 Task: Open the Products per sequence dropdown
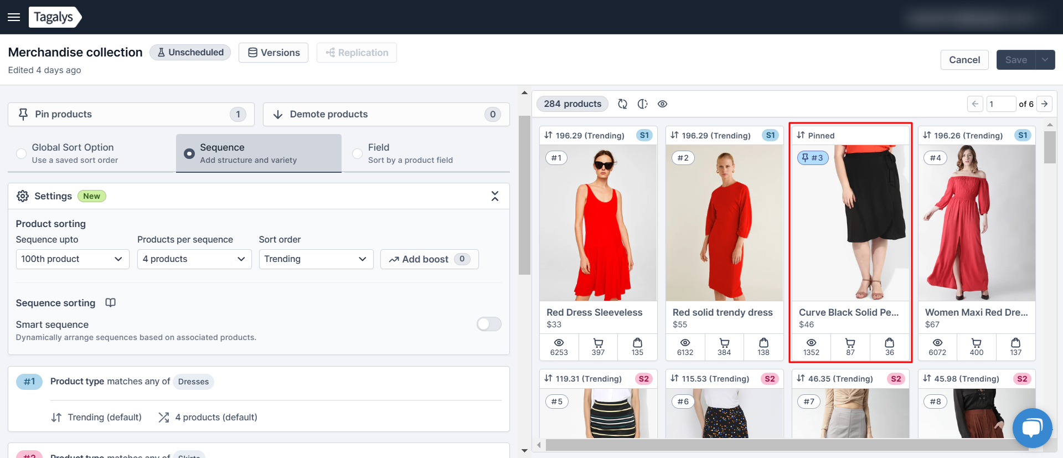(194, 259)
